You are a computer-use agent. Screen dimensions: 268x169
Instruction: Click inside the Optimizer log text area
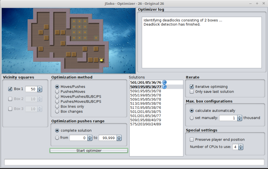coord(202,43)
